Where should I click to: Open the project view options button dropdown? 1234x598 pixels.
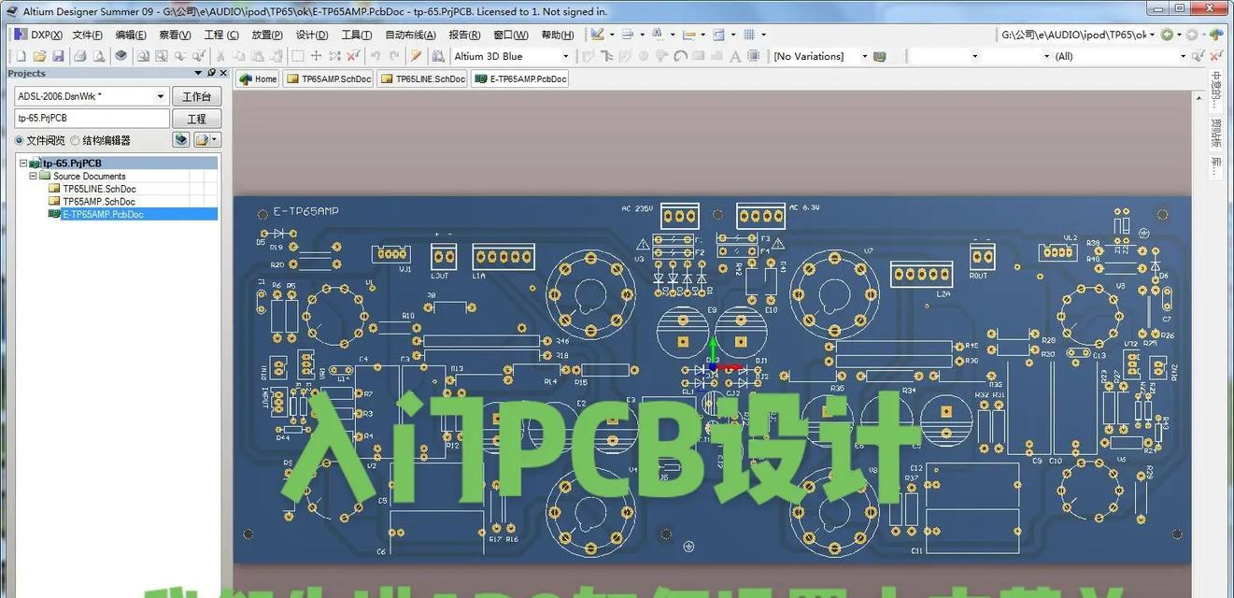pos(214,139)
